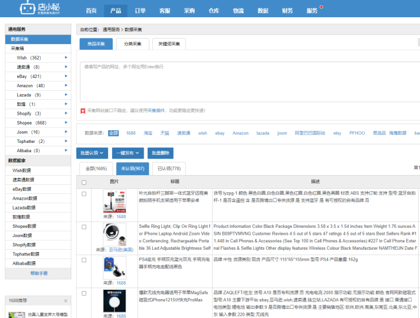Check the 爆款无线充电器 row checkbox
Screen dimensions: 420x318
tap(84, 293)
